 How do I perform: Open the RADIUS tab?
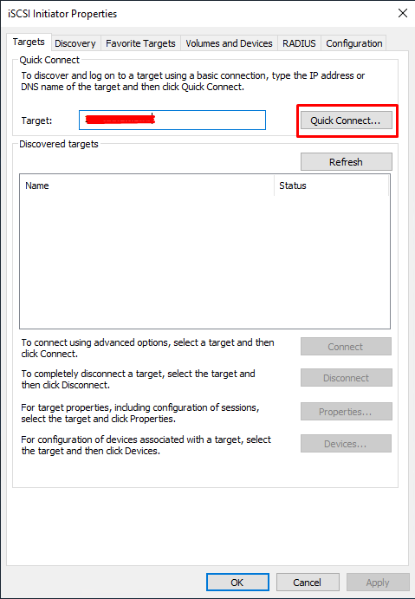[299, 43]
